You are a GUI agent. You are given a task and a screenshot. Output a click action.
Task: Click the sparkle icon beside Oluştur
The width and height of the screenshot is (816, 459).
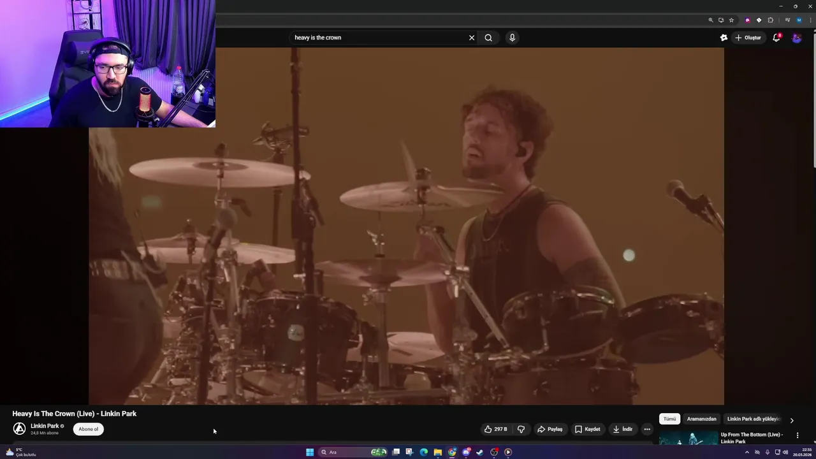coord(724,38)
